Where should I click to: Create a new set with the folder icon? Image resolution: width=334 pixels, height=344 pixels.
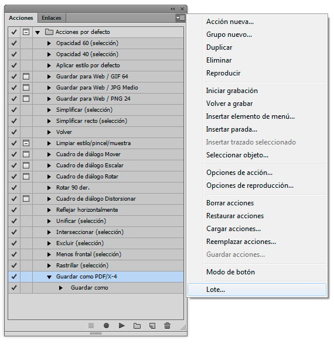point(137,326)
